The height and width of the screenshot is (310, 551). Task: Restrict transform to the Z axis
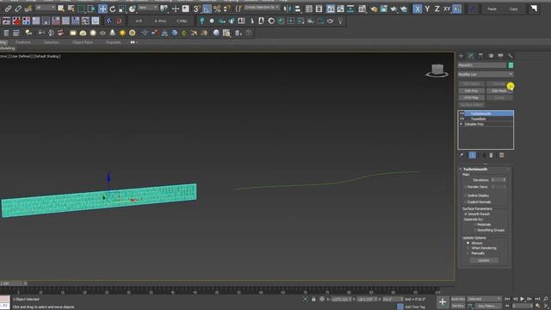pos(436,9)
